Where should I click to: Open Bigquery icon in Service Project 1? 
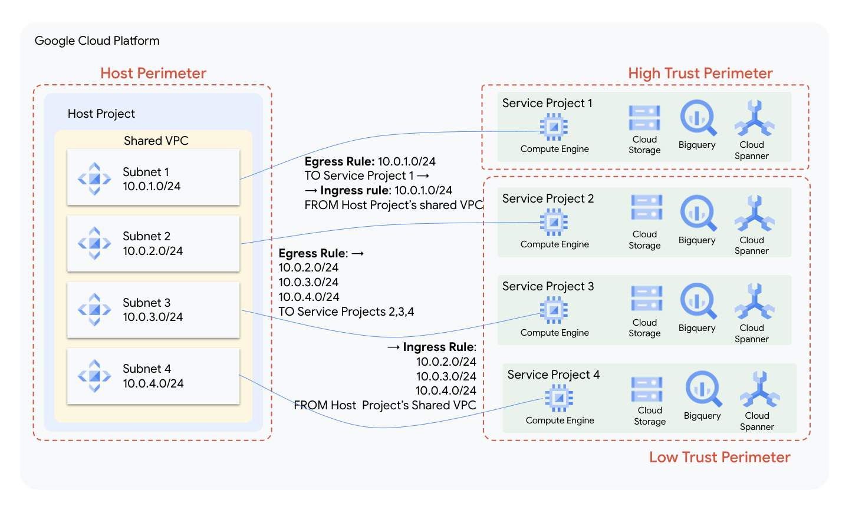tap(698, 118)
